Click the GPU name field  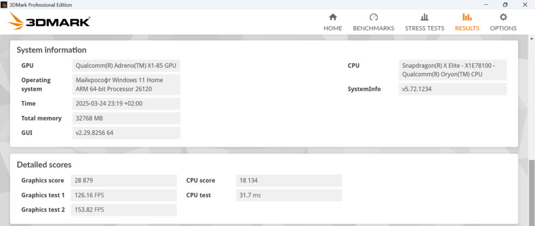[x=126, y=66]
